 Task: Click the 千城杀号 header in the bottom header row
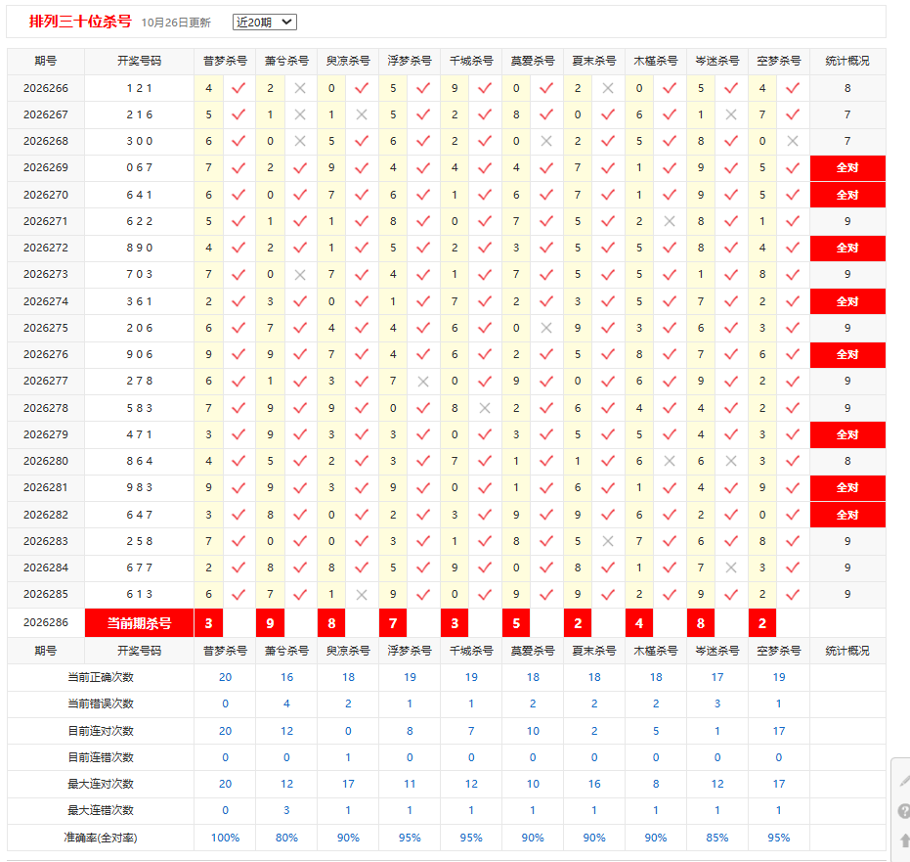[471, 651]
